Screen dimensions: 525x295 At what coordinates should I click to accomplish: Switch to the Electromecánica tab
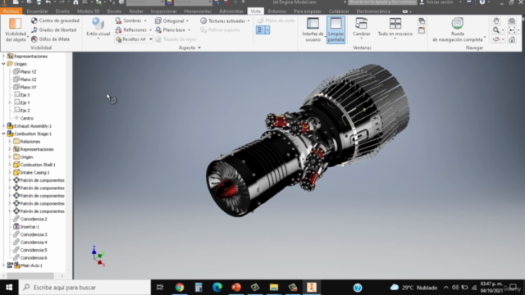tap(373, 11)
